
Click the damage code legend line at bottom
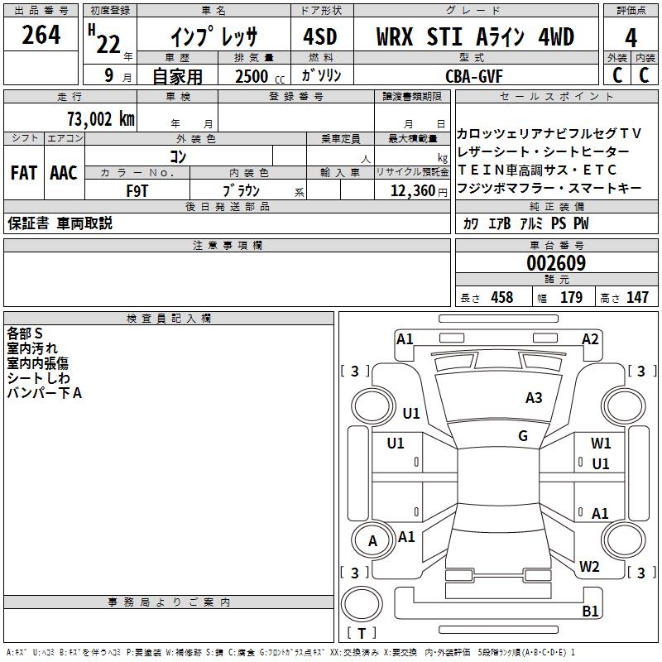coord(290,652)
